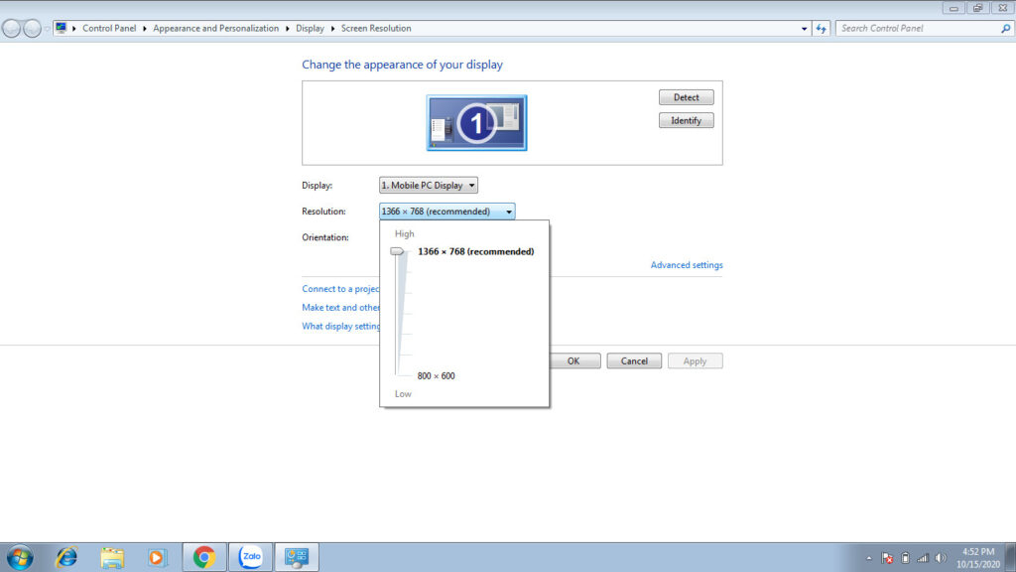Expand the Mobile PC Display dropdown
This screenshot has height=572, width=1016.
[x=429, y=186]
